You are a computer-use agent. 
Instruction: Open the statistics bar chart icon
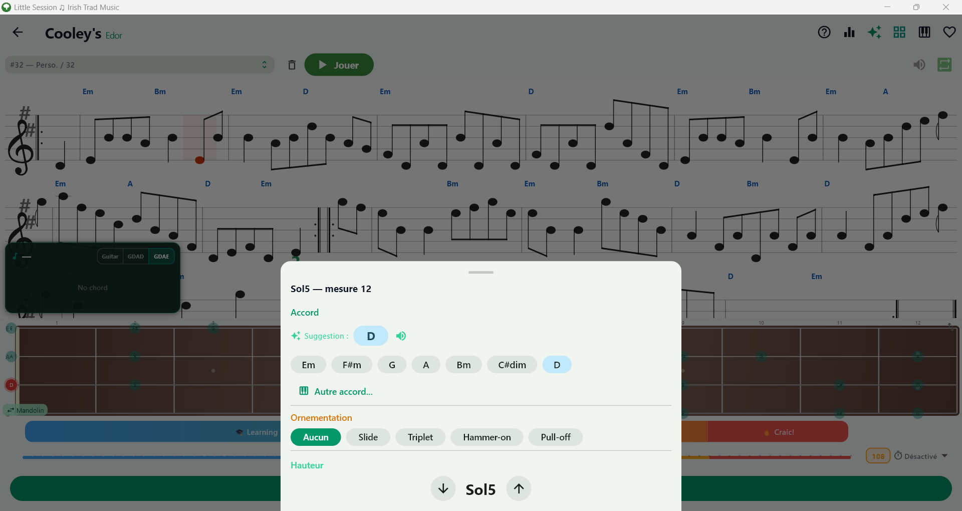pos(849,33)
